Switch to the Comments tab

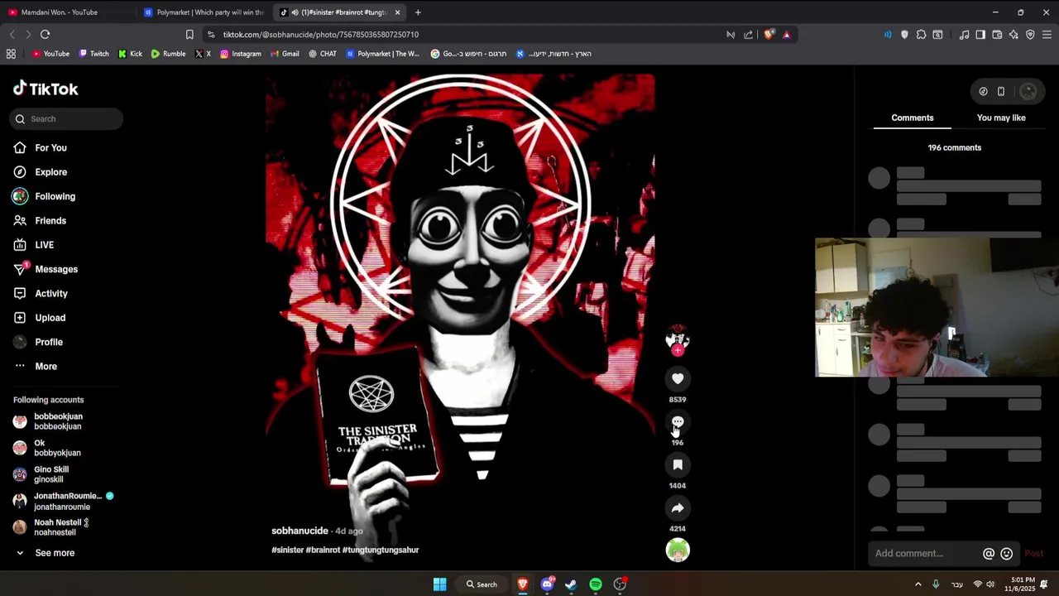click(x=912, y=118)
